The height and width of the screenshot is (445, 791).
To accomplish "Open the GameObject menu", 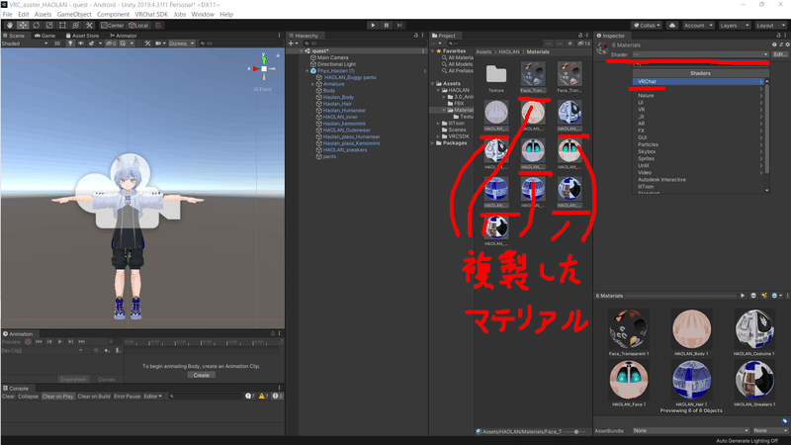I will coord(74,14).
